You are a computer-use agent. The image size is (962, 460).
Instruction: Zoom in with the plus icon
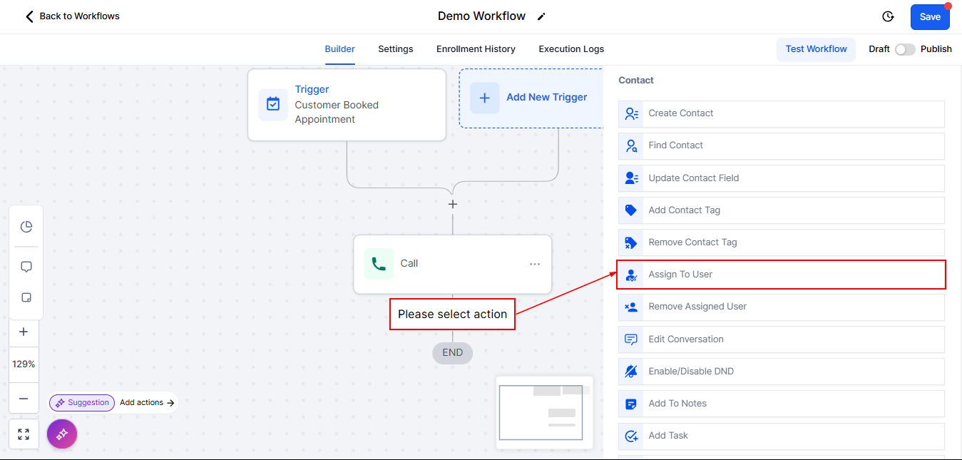pos(24,332)
